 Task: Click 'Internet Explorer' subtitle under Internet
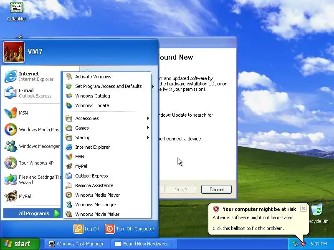(36, 79)
